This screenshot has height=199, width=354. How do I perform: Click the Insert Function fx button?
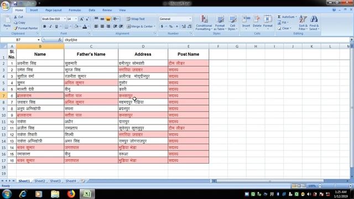coord(60,40)
